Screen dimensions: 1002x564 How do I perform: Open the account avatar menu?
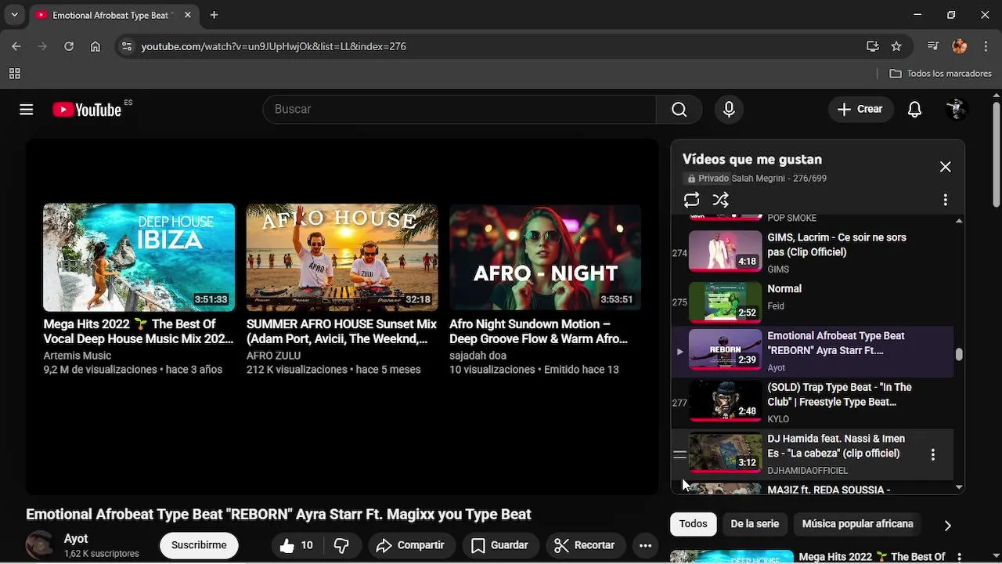click(x=957, y=110)
